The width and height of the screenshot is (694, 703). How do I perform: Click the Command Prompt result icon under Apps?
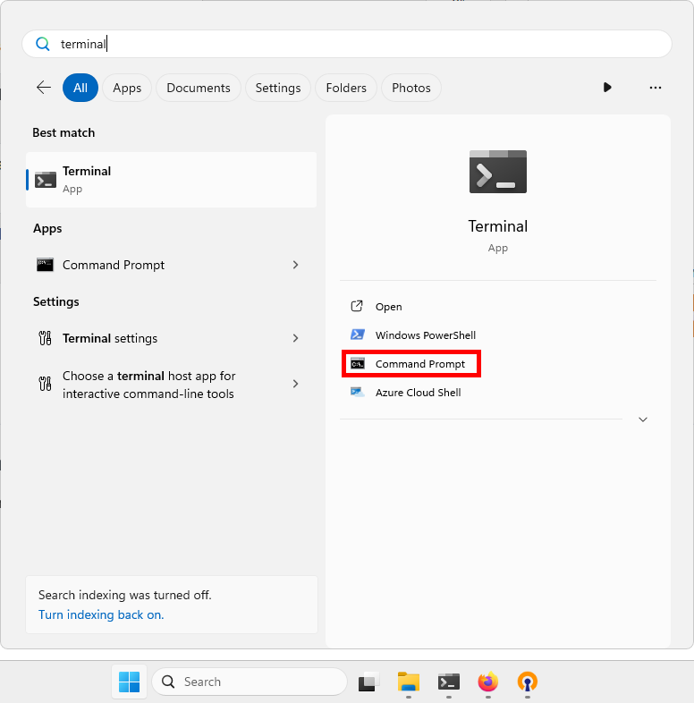[45, 265]
